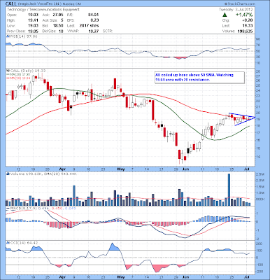Click the MACD legend line marker
270x280 pixels.
coord(8,208)
